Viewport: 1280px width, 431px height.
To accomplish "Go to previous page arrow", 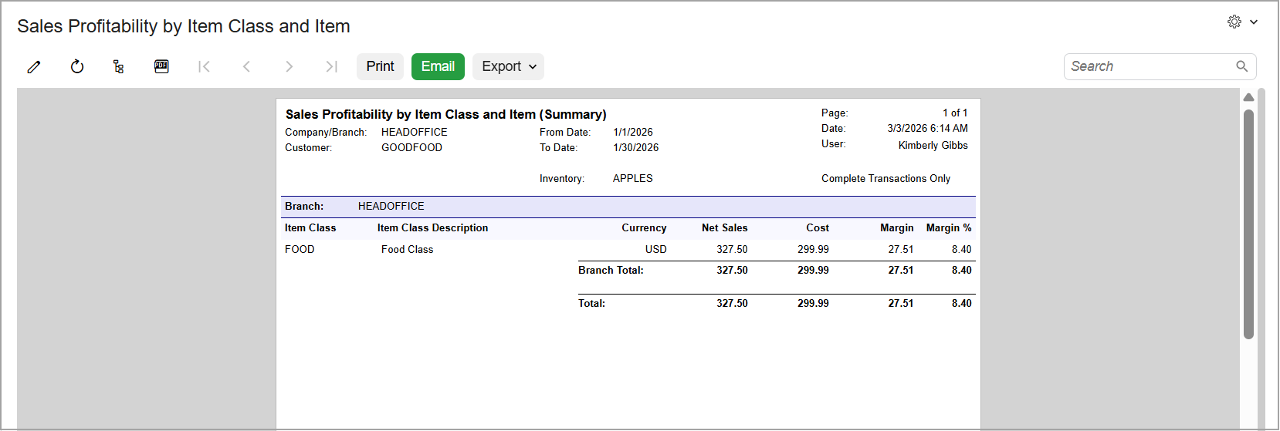I will [x=246, y=67].
